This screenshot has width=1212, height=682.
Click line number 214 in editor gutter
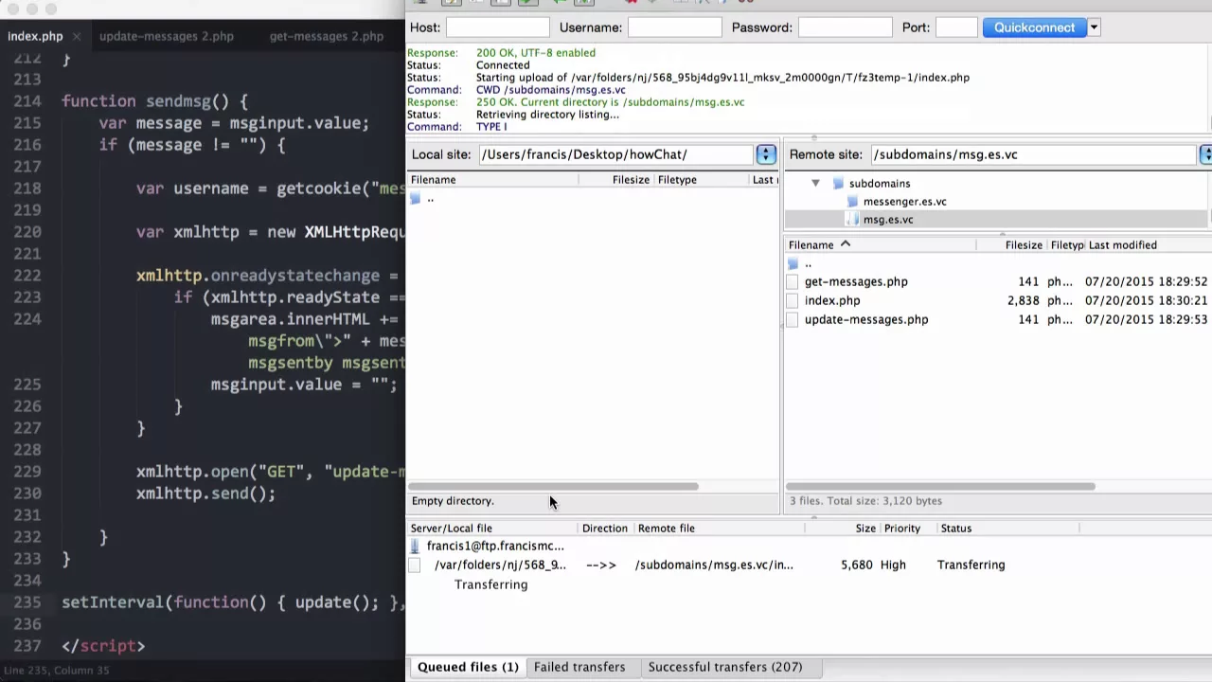point(27,101)
